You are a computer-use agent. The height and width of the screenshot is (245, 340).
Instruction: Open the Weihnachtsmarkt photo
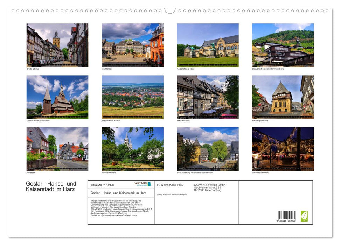click(x=283, y=148)
